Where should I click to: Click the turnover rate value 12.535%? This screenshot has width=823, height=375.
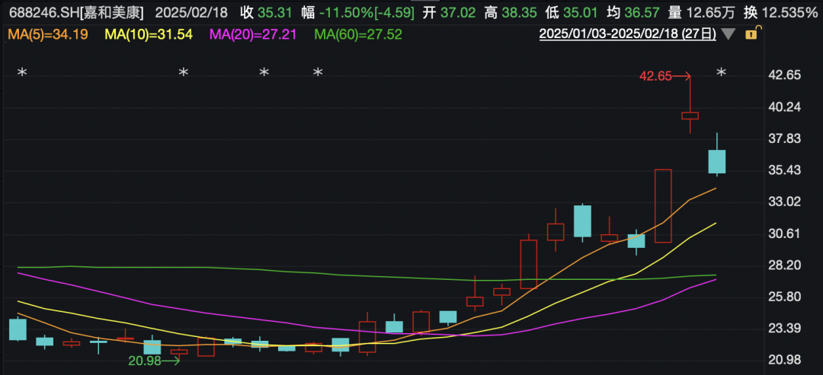(789, 13)
